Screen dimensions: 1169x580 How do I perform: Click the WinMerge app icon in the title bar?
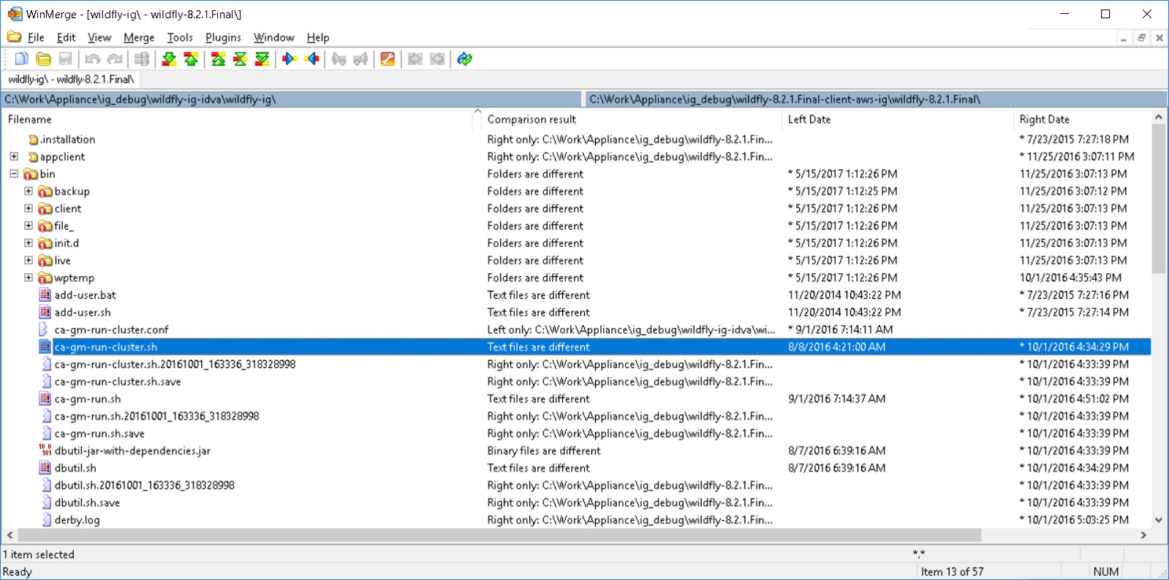click(15, 14)
